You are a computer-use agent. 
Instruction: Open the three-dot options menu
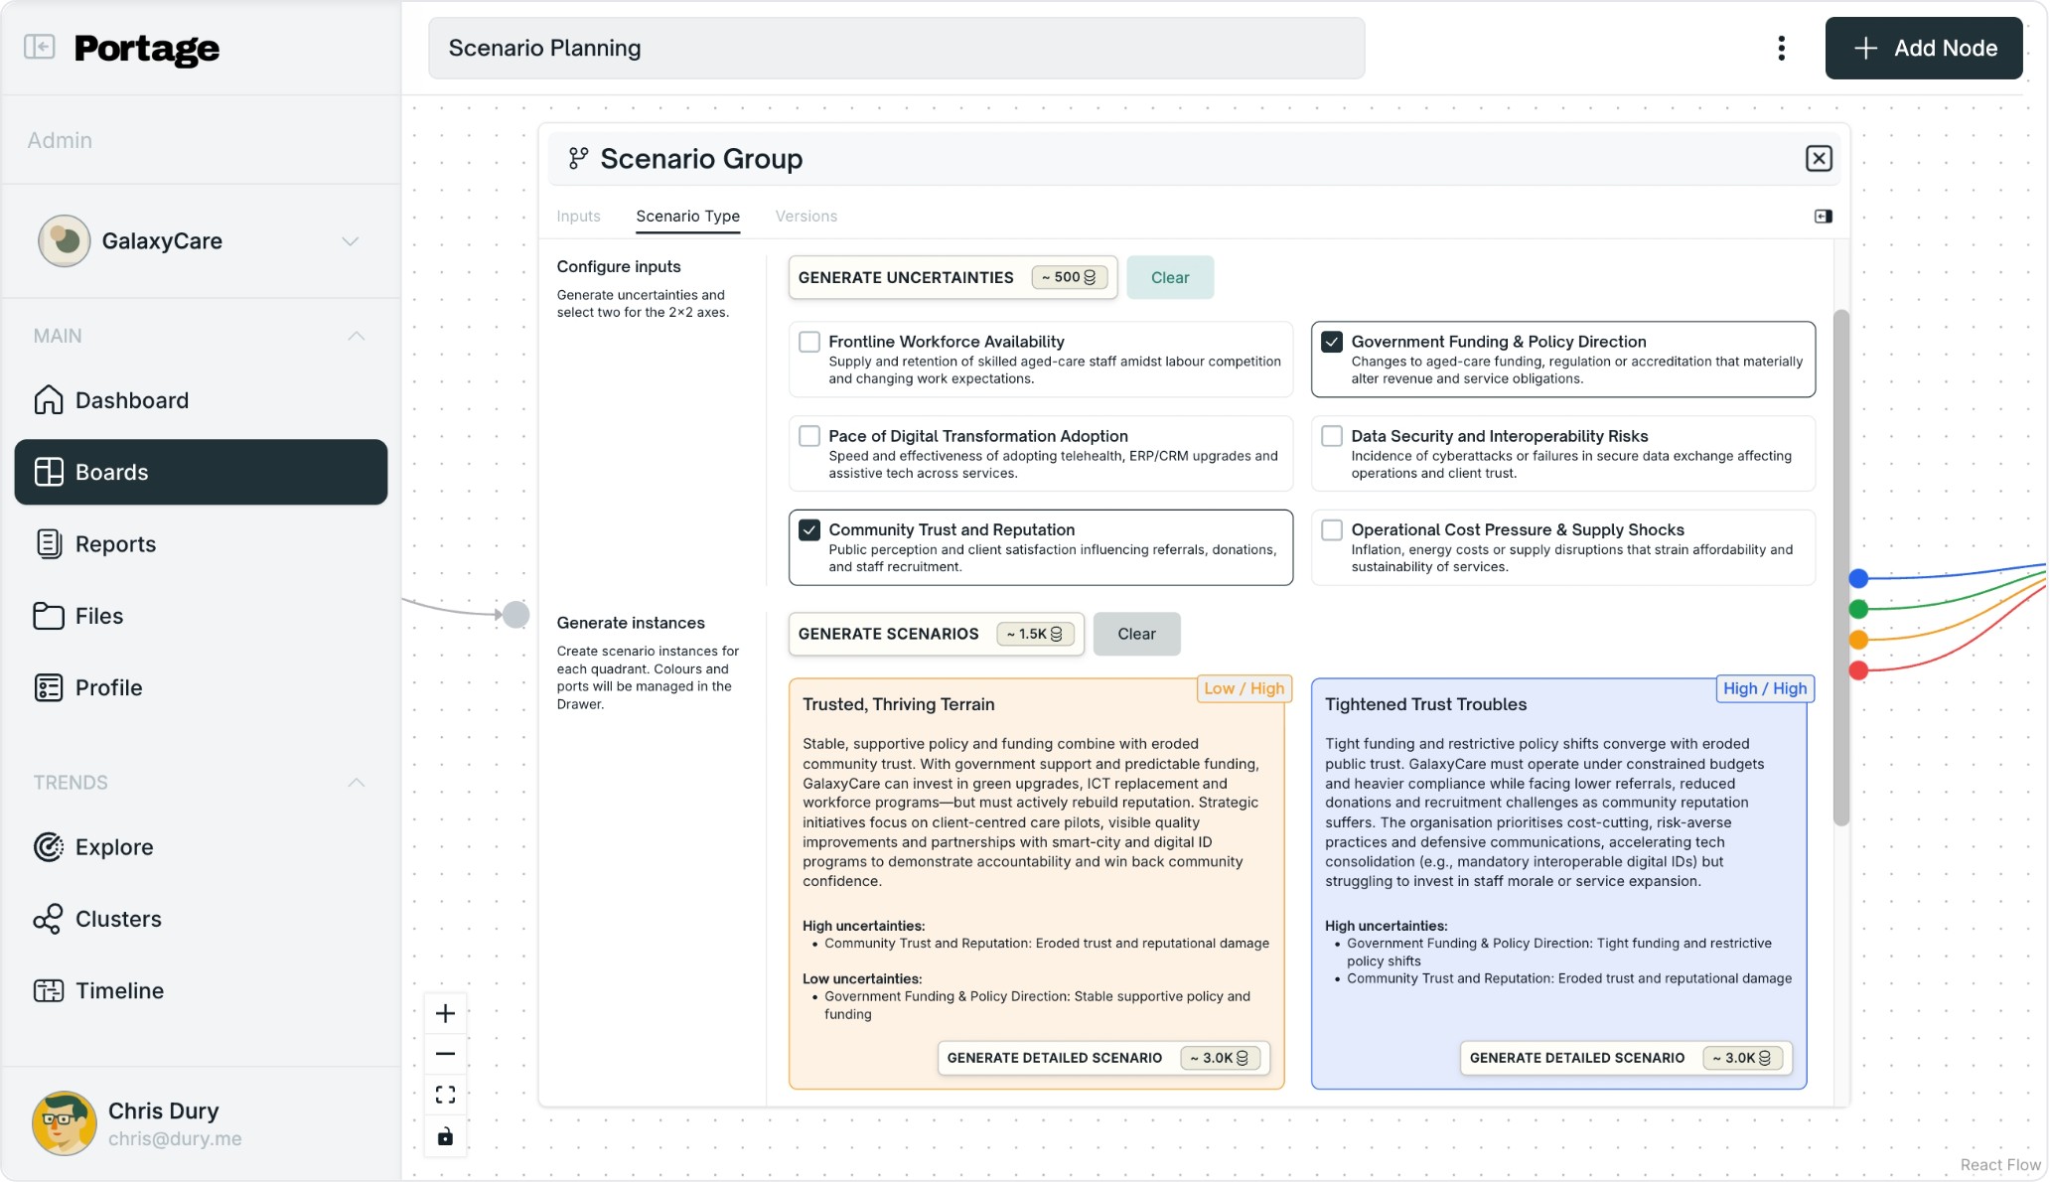click(1781, 48)
